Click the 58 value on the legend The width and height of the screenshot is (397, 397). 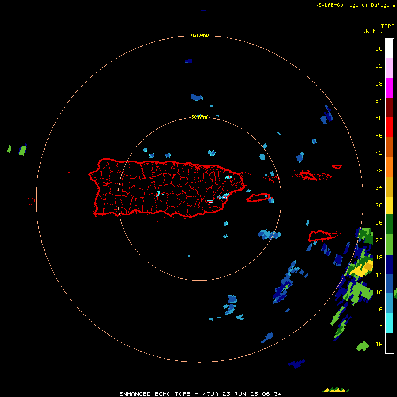click(379, 83)
